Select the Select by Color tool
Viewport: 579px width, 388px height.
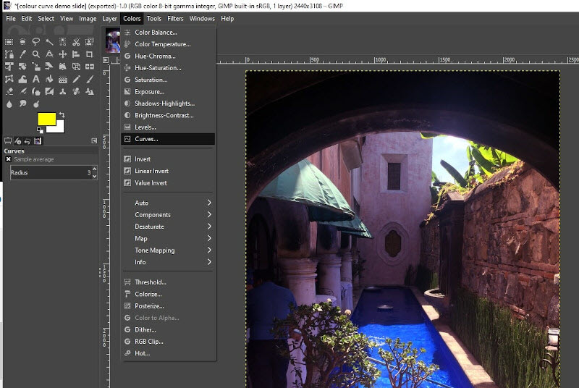pyautogui.click(x=63, y=42)
